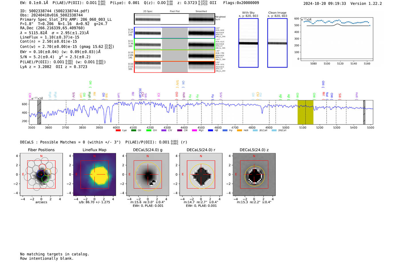
Task: Click the Flags:0x20000009 header text
Action: (241, 3)
